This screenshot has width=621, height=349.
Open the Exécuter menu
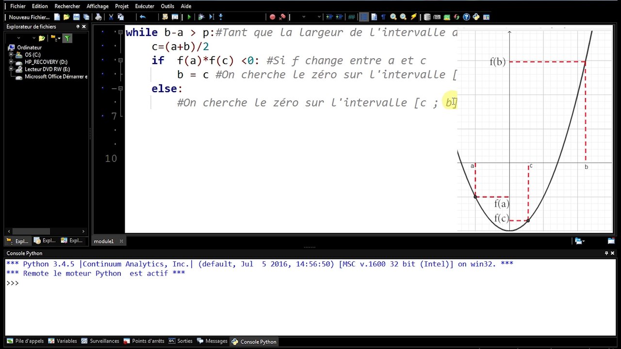(x=145, y=6)
